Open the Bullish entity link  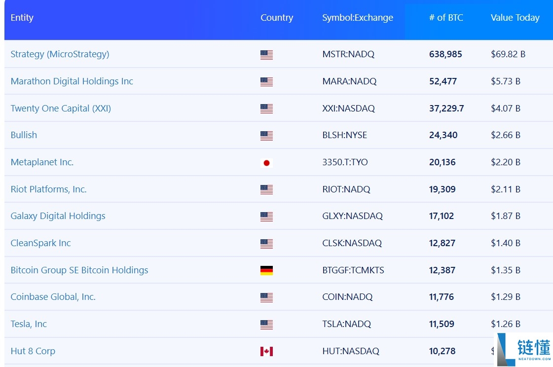tap(24, 135)
